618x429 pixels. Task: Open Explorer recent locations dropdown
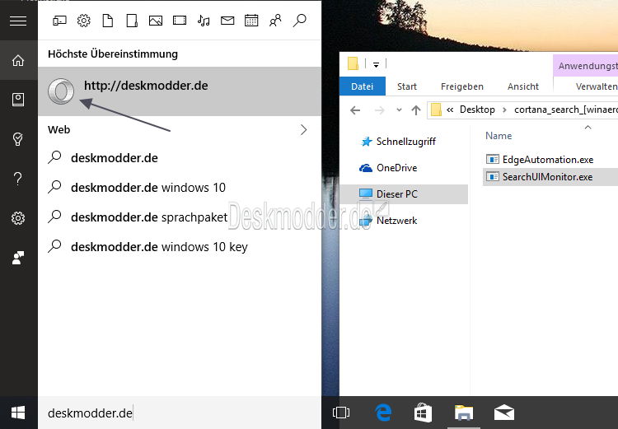coord(399,110)
